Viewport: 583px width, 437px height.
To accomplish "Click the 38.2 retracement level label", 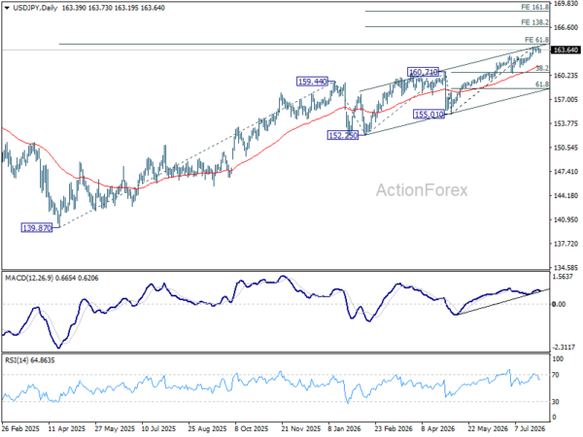I will pyautogui.click(x=542, y=68).
